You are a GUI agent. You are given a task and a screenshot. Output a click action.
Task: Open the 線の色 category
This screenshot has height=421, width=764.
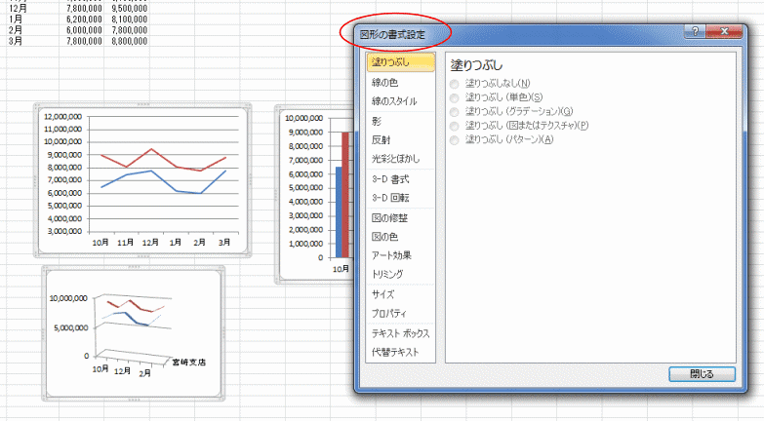tap(384, 83)
